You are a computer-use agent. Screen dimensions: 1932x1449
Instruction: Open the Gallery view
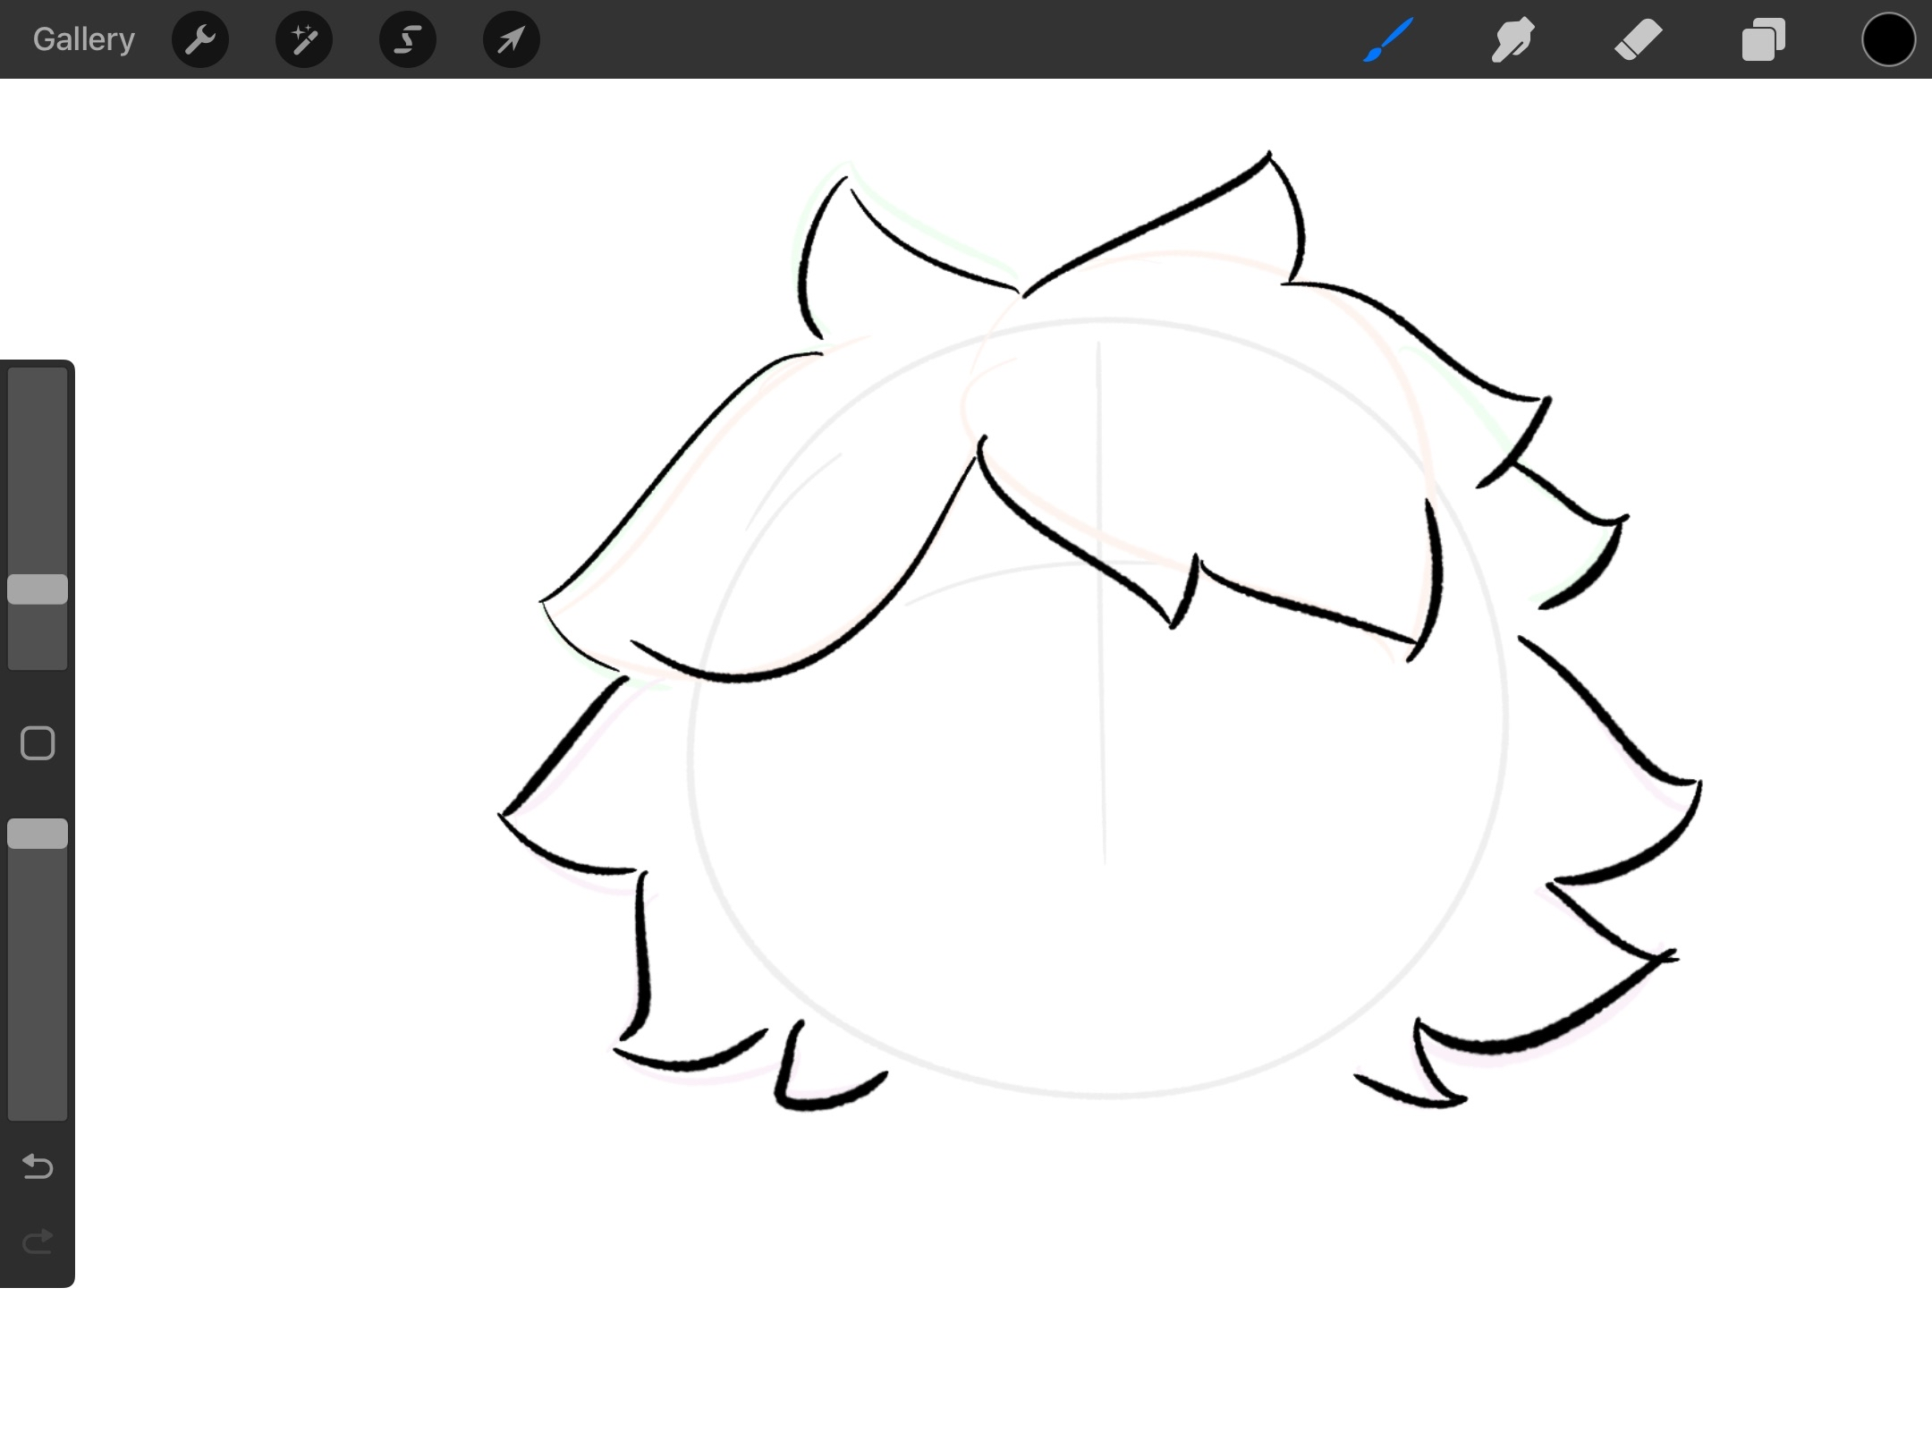point(84,39)
